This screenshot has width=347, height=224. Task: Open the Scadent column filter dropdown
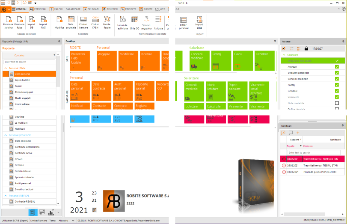[301, 140]
